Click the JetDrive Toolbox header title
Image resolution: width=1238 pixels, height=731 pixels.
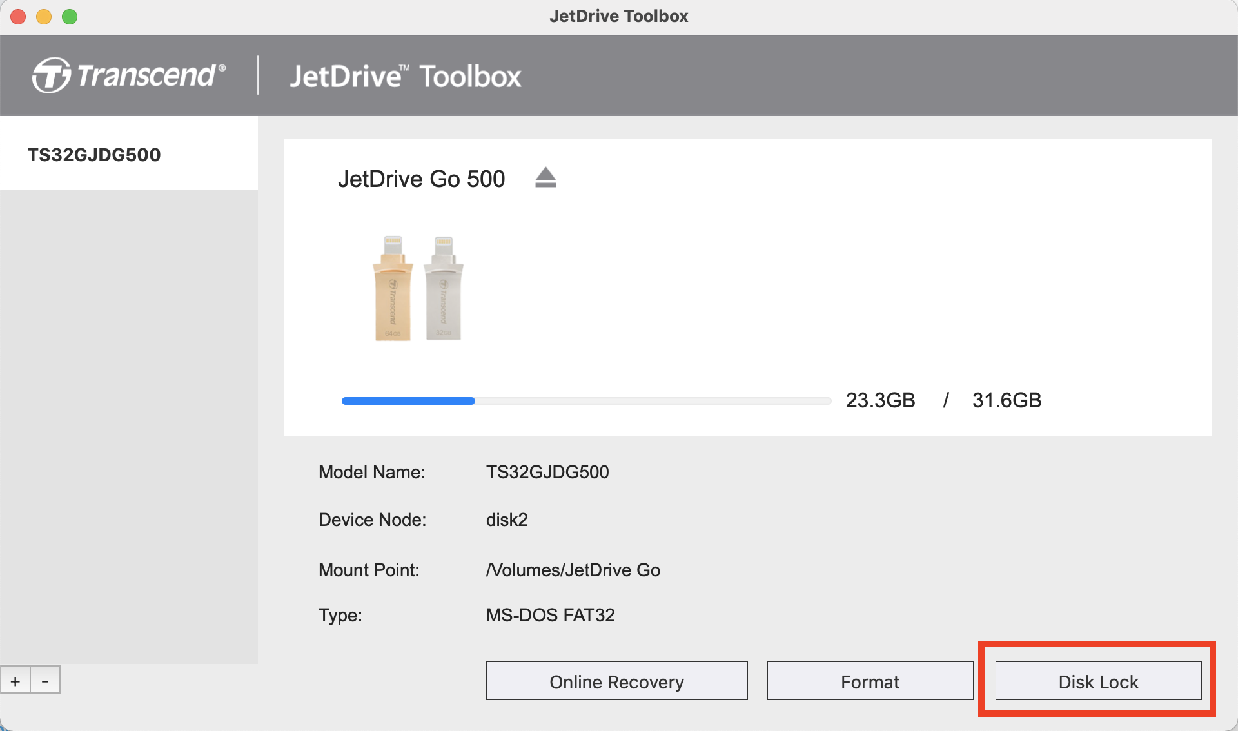pyautogui.click(x=405, y=76)
